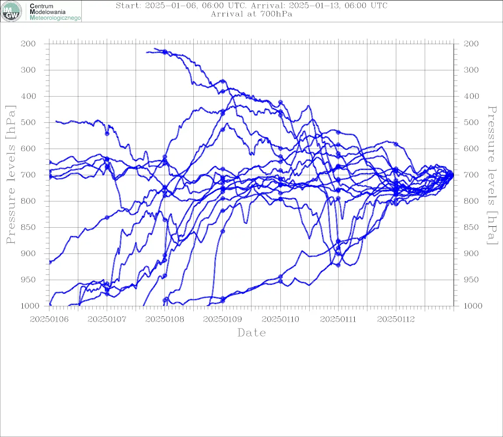
Task: Click the left axis 500 label
Action: 28,122
